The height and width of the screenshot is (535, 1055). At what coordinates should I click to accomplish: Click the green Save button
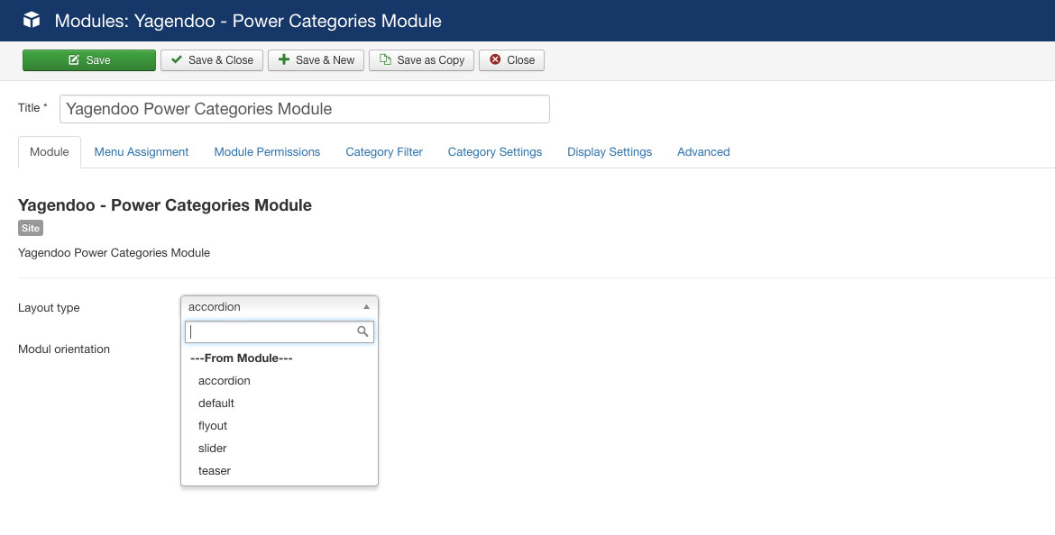(x=88, y=59)
